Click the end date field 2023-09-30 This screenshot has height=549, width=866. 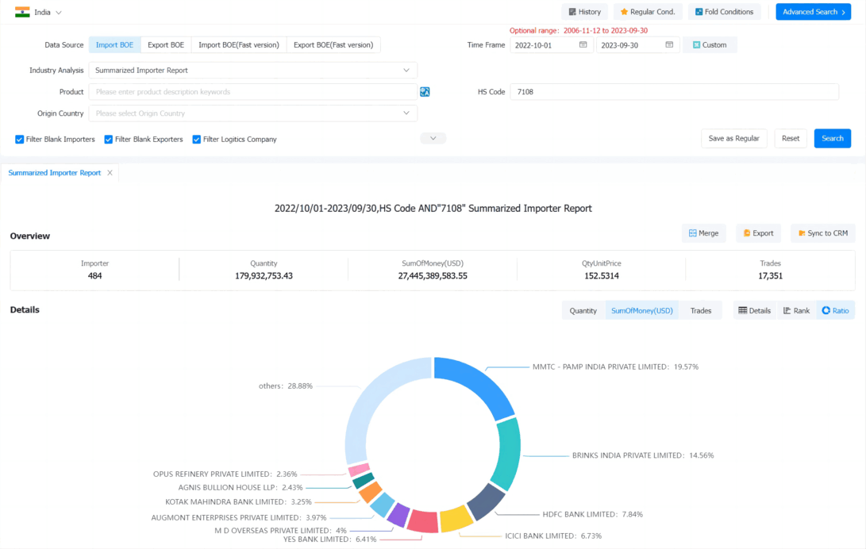637,44
